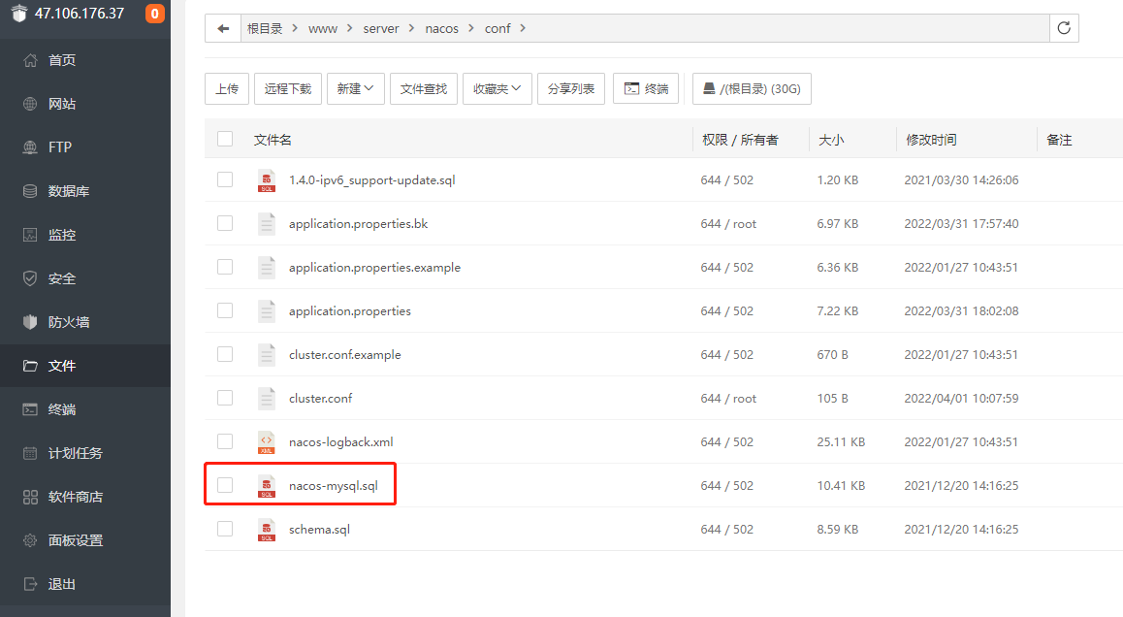
Task: Click the chevron after conf in the path
Action: click(523, 29)
